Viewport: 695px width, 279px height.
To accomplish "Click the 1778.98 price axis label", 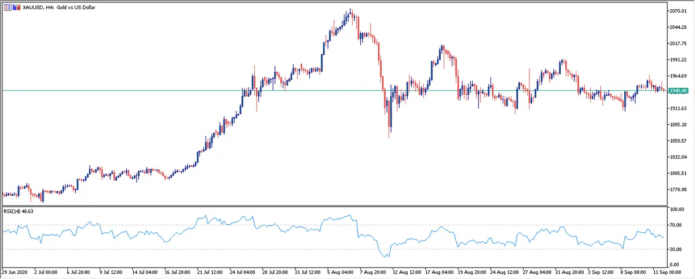I will (x=678, y=189).
